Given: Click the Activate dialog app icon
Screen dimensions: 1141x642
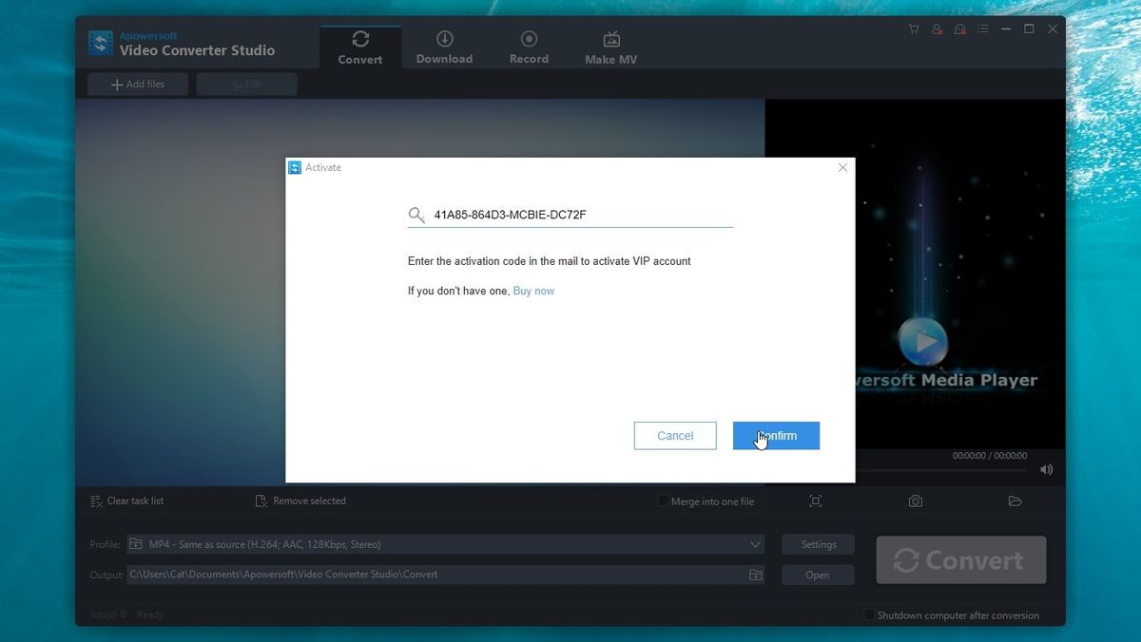Looking at the screenshot, I should click(295, 167).
